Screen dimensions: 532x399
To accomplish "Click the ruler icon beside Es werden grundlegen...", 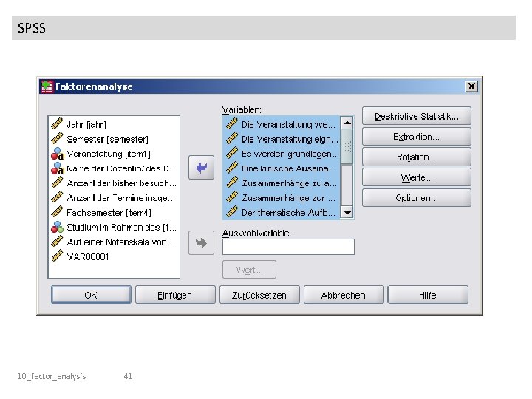I will pyautogui.click(x=232, y=154).
